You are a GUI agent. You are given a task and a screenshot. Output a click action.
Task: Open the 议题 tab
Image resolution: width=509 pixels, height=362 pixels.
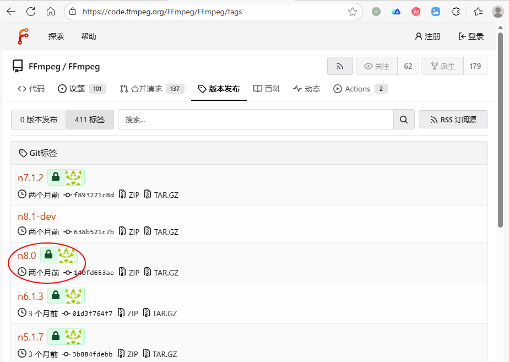pos(82,89)
